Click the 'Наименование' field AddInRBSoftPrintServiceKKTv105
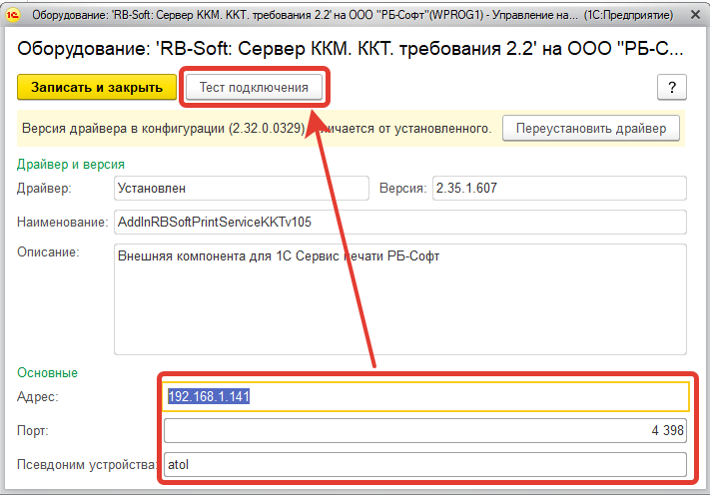 (x=400, y=222)
